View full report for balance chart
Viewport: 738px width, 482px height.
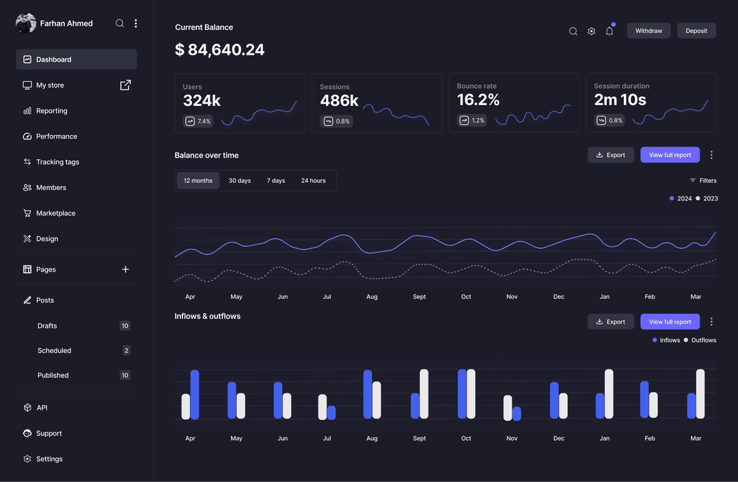[670, 154]
